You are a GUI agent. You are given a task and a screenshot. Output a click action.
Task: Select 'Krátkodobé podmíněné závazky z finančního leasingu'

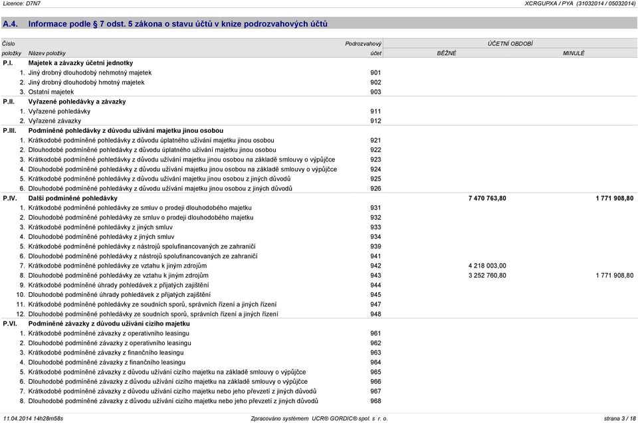click(x=106, y=353)
